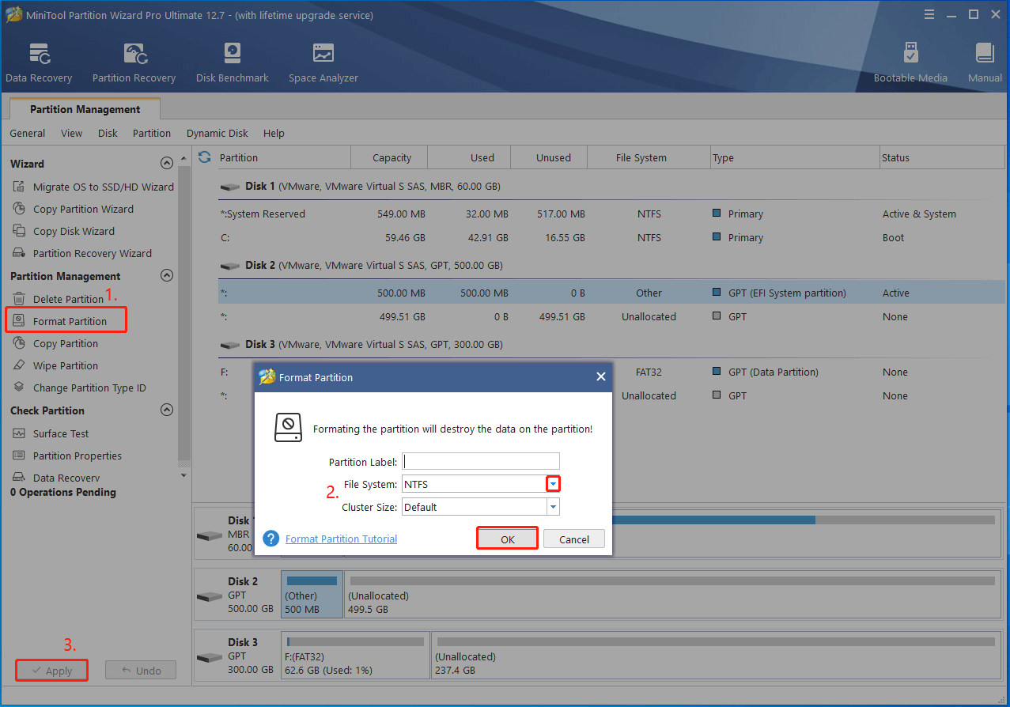Select System Reserved partition row
The image size is (1010, 707).
pos(611,214)
